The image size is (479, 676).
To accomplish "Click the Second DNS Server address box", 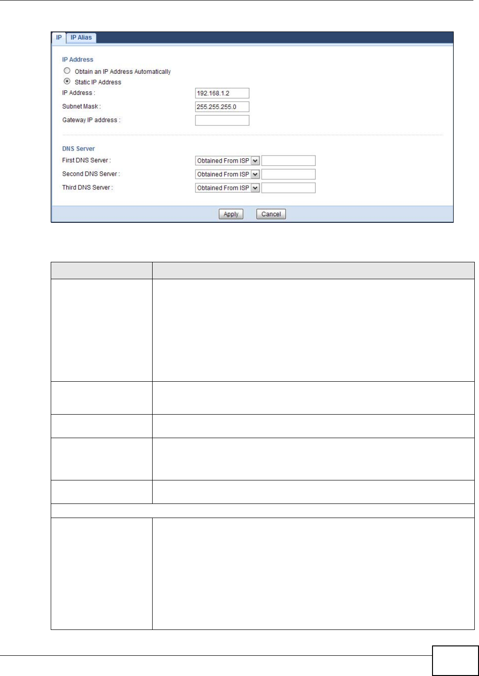I will [288, 174].
